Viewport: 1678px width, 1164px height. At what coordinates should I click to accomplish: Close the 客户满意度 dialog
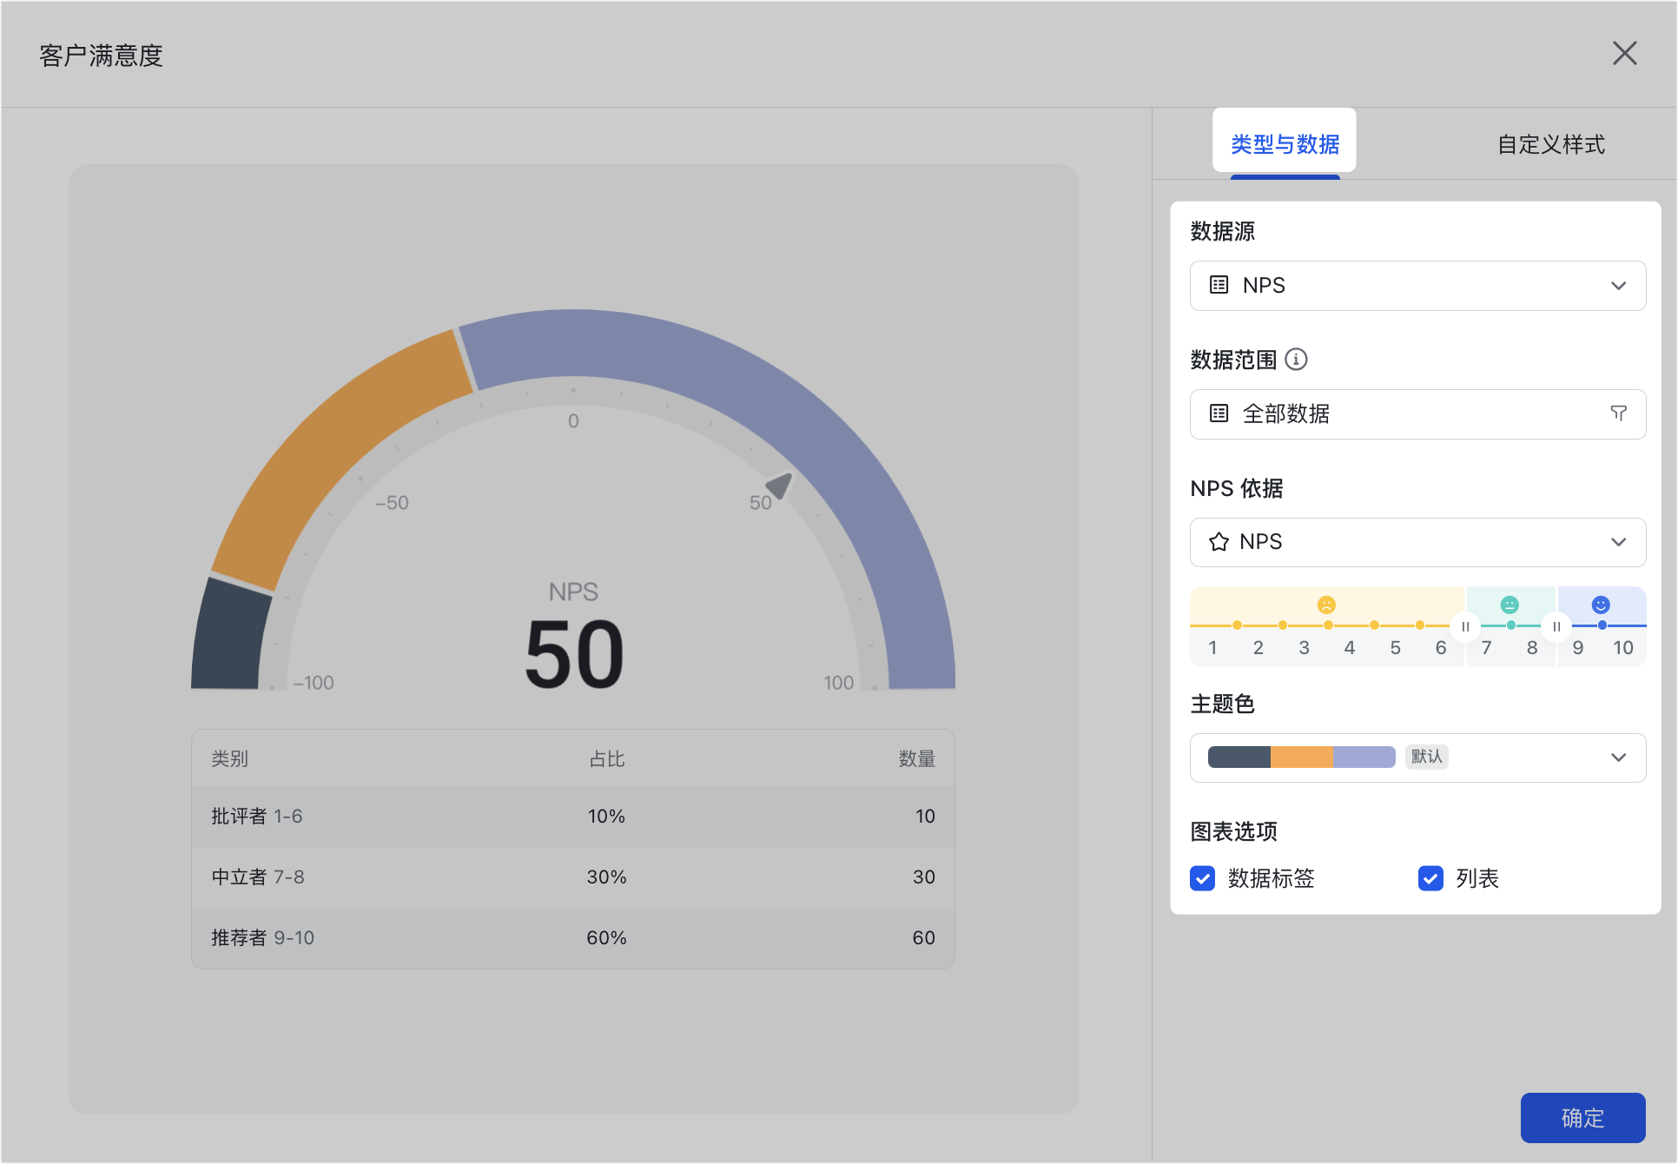1624,54
